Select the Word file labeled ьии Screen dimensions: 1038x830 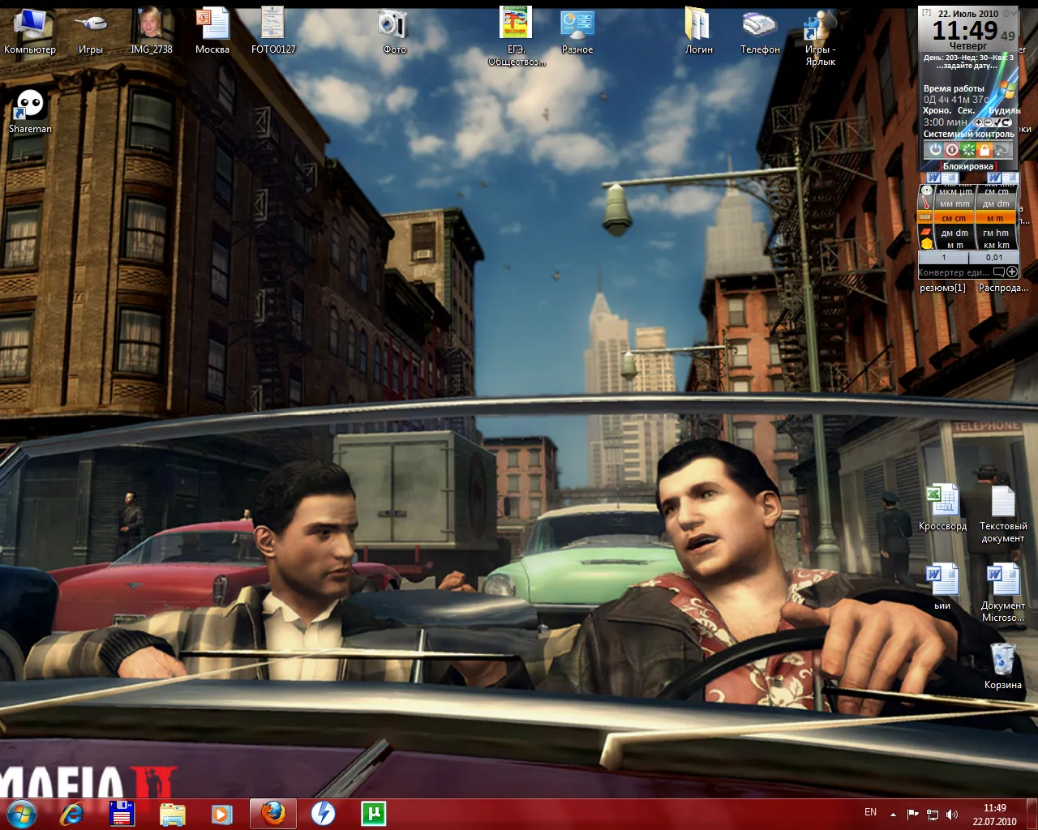pyautogui.click(x=943, y=587)
